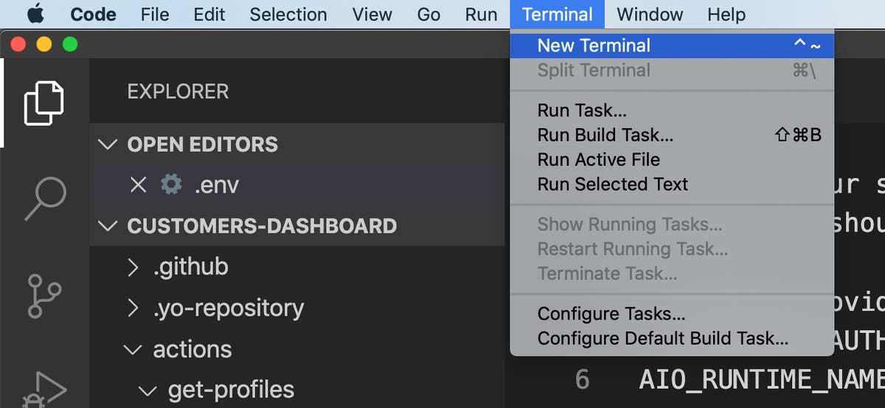
Task: Click the Apple menu logo
Action: click(35, 15)
